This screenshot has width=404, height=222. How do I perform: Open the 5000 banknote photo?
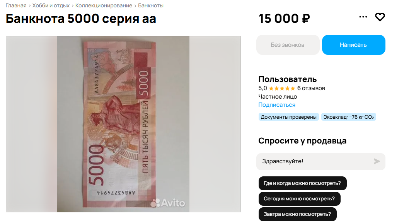(123, 124)
